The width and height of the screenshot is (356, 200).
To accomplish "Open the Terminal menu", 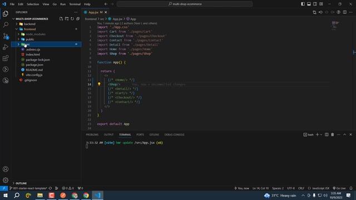I will click(x=75, y=4).
